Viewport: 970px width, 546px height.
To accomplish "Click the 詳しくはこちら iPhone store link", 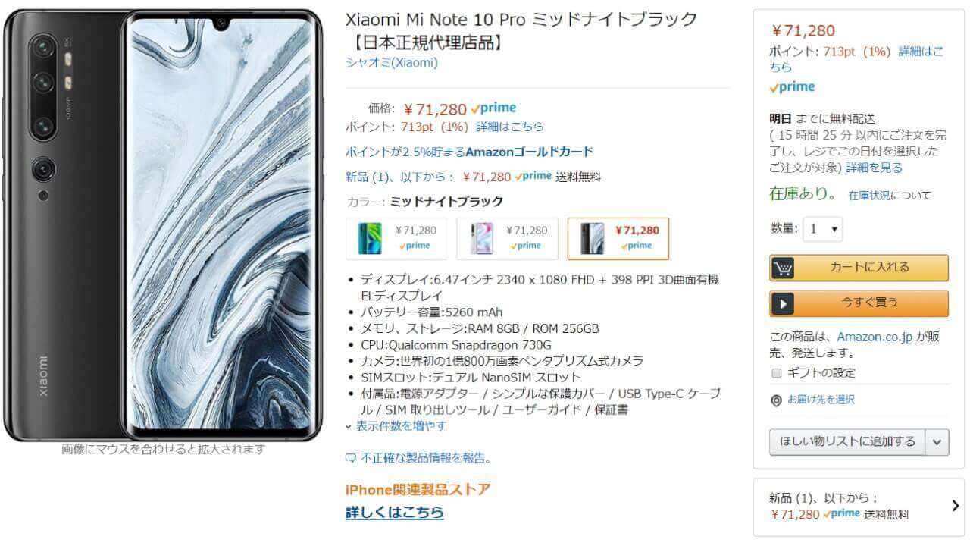I will [x=395, y=513].
